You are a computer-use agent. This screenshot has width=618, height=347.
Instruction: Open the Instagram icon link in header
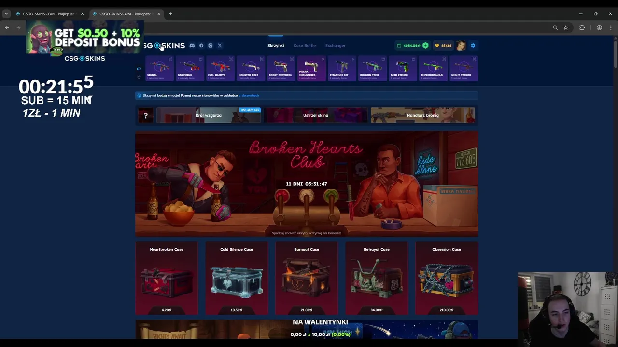click(211, 46)
